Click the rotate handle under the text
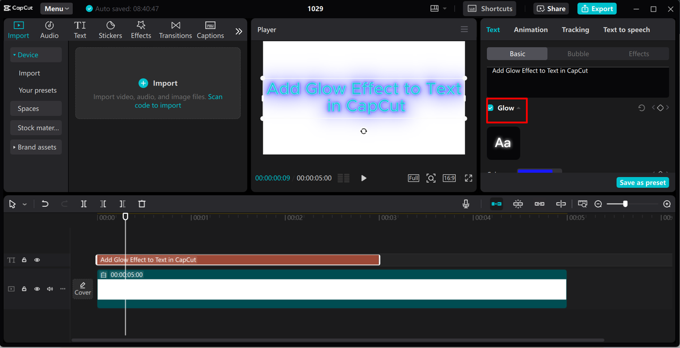The height and width of the screenshot is (348, 680). click(x=363, y=131)
